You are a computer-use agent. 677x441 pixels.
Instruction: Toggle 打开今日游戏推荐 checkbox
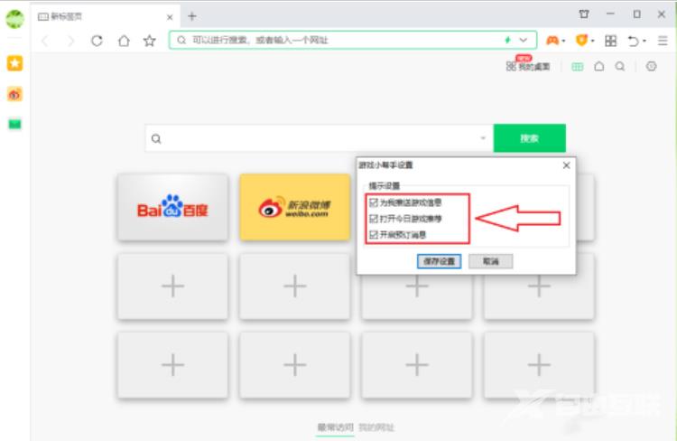point(374,219)
